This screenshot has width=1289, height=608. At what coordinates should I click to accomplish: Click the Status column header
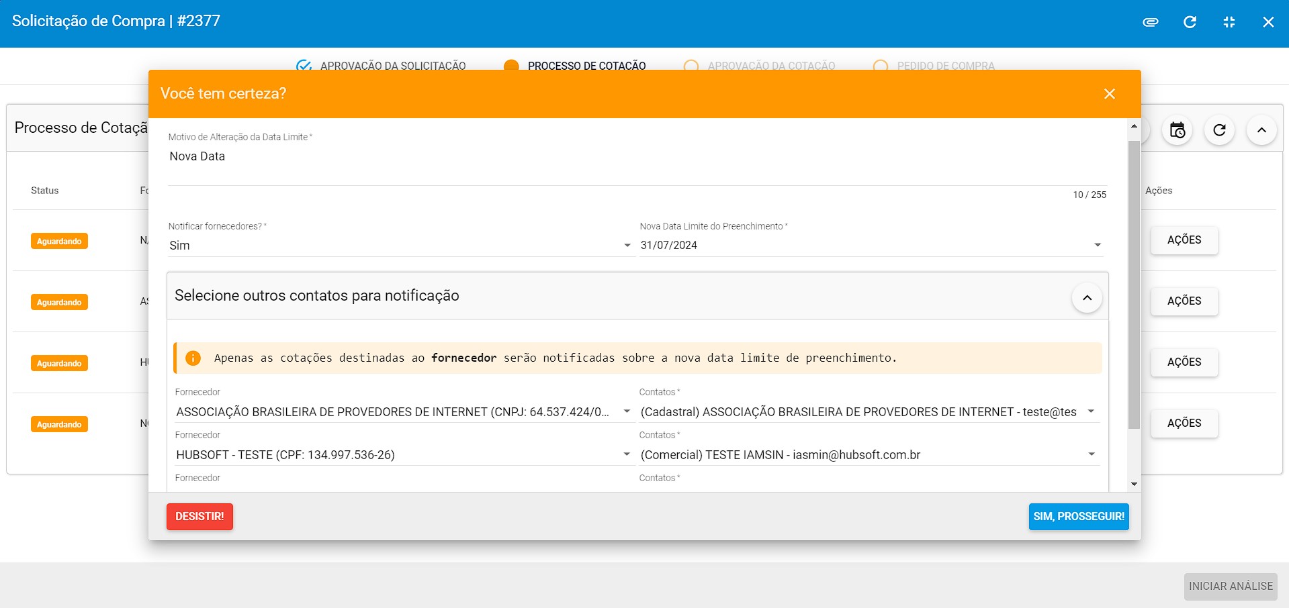click(45, 191)
